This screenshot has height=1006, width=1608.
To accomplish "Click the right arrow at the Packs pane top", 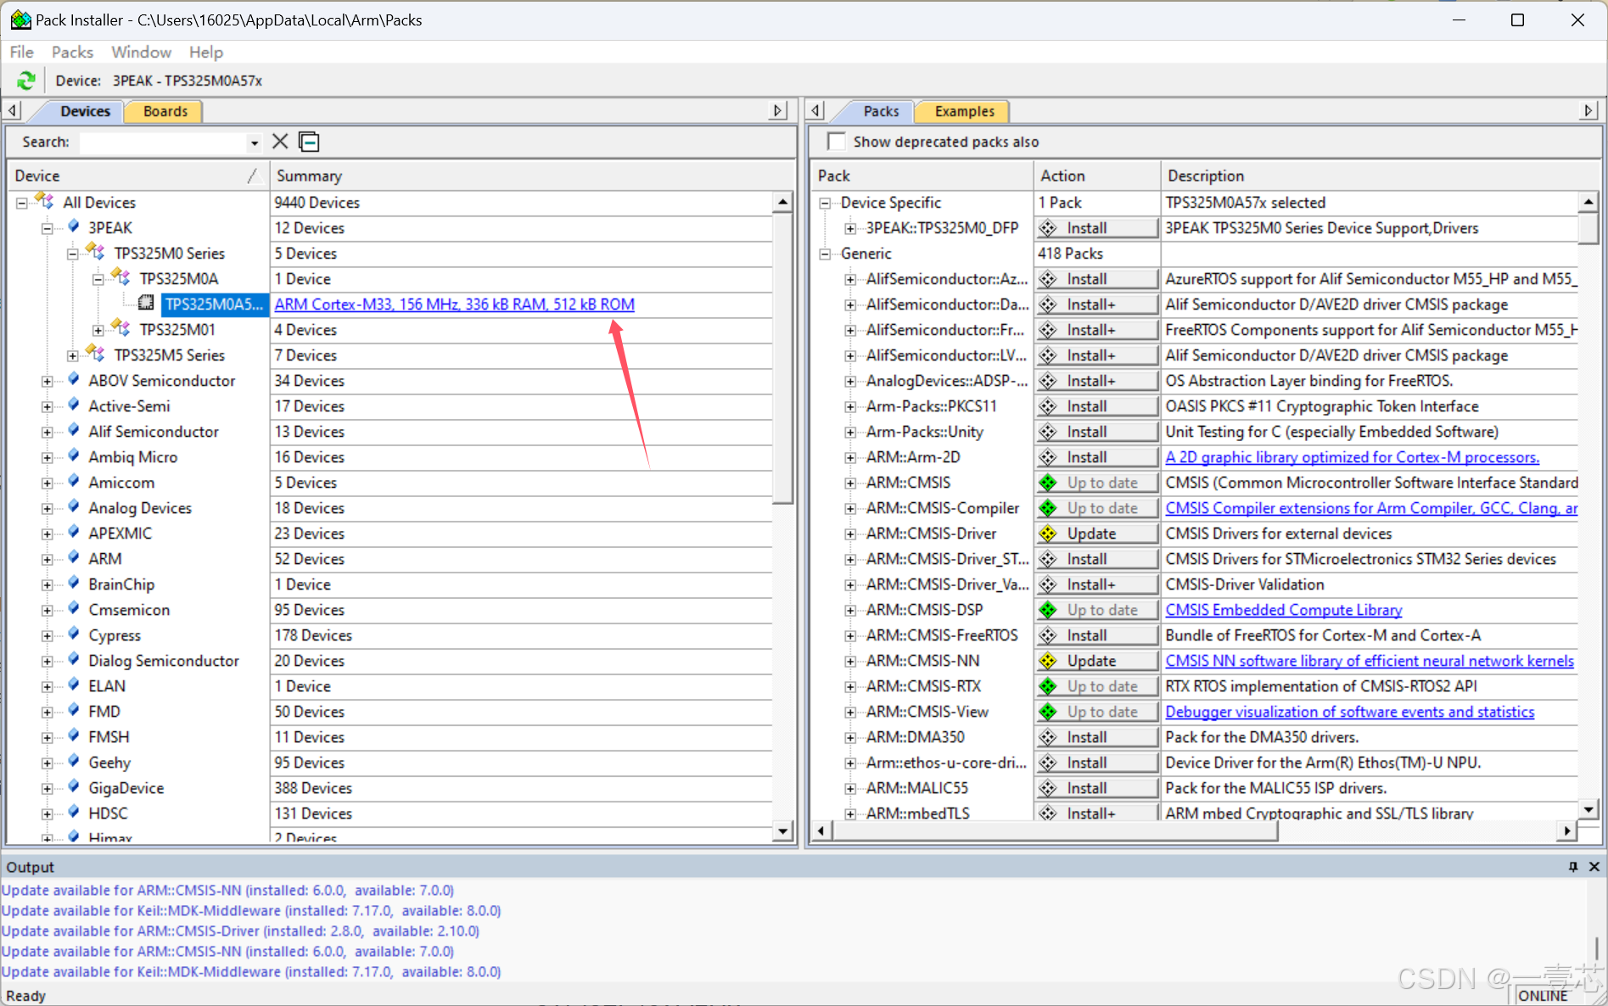I will [x=1588, y=110].
